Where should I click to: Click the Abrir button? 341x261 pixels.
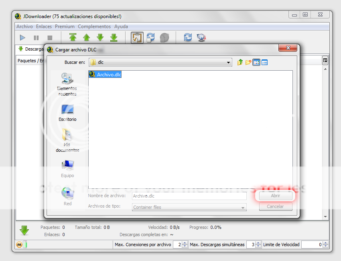(276, 196)
